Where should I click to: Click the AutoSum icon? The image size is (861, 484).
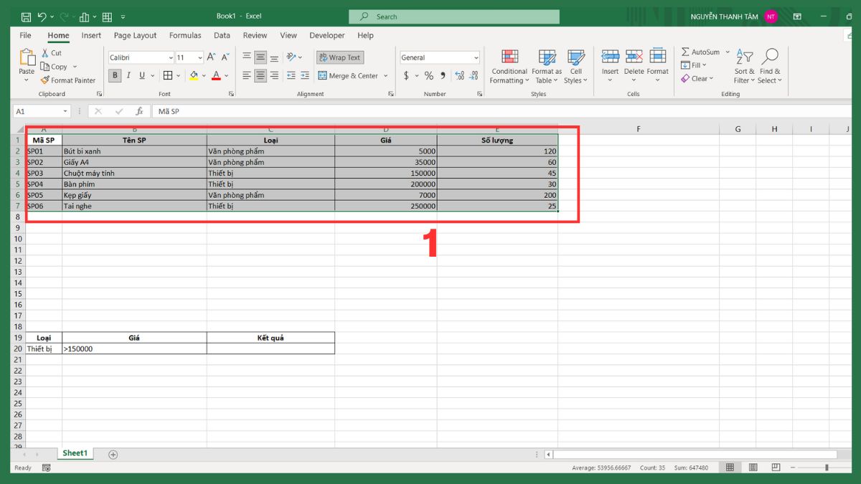686,52
